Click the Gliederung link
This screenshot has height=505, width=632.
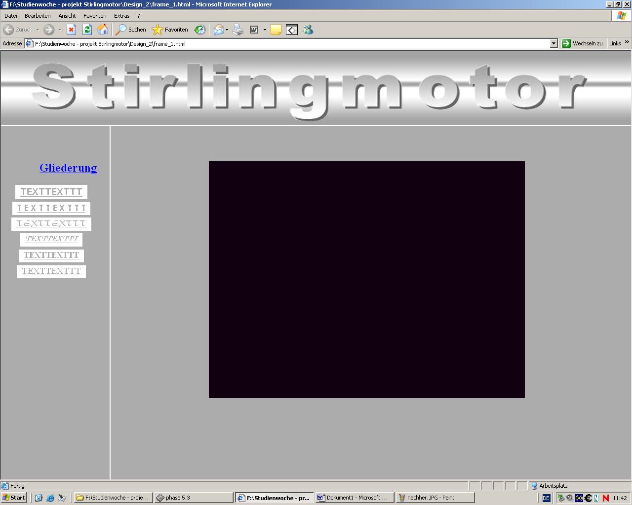[x=68, y=168]
